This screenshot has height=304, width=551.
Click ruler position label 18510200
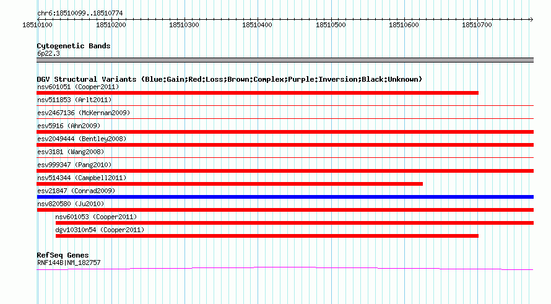(x=111, y=25)
